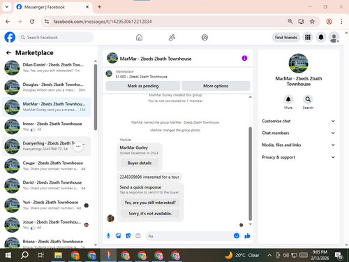The width and height of the screenshot is (349, 262).
Task: Open Task View on taskbar
Action: (40, 256)
